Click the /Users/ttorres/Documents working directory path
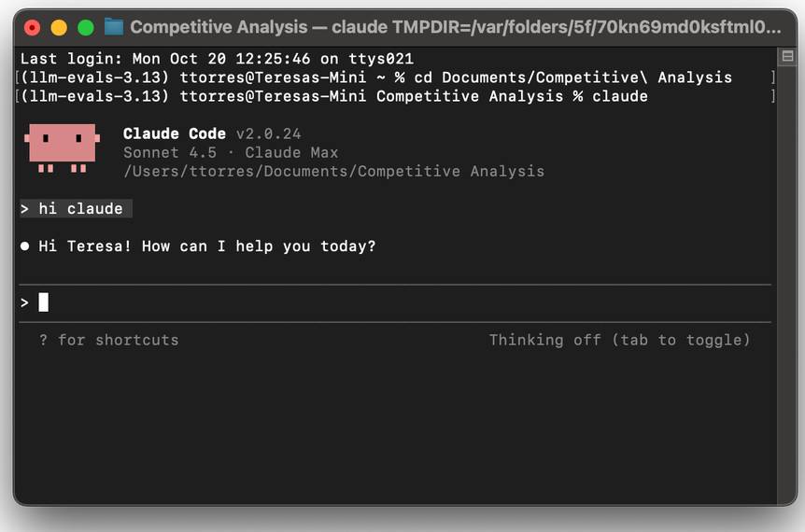 [333, 172]
